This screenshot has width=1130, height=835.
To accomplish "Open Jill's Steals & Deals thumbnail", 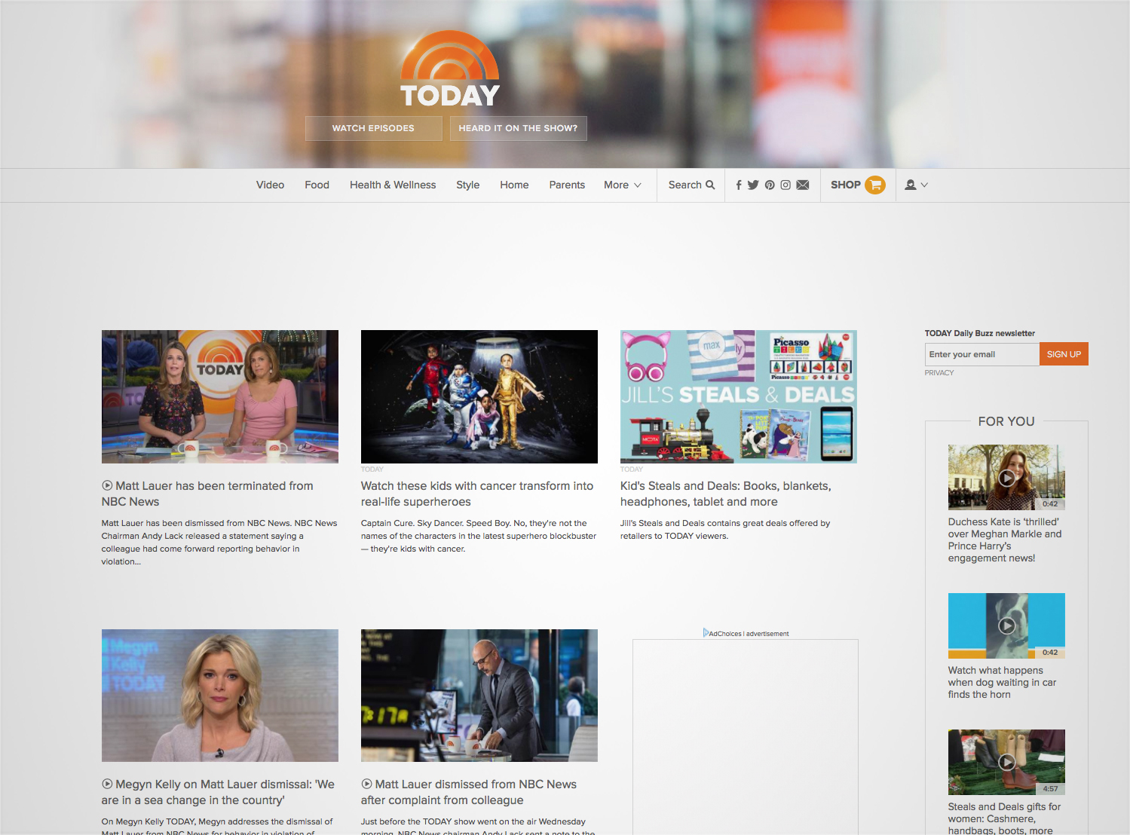I will pos(739,396).
